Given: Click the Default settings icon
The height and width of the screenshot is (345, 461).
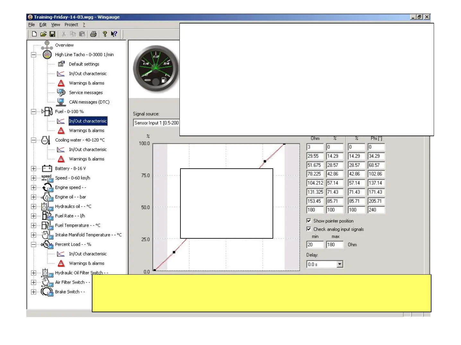Looking at the screenshot, I should 61,64.
